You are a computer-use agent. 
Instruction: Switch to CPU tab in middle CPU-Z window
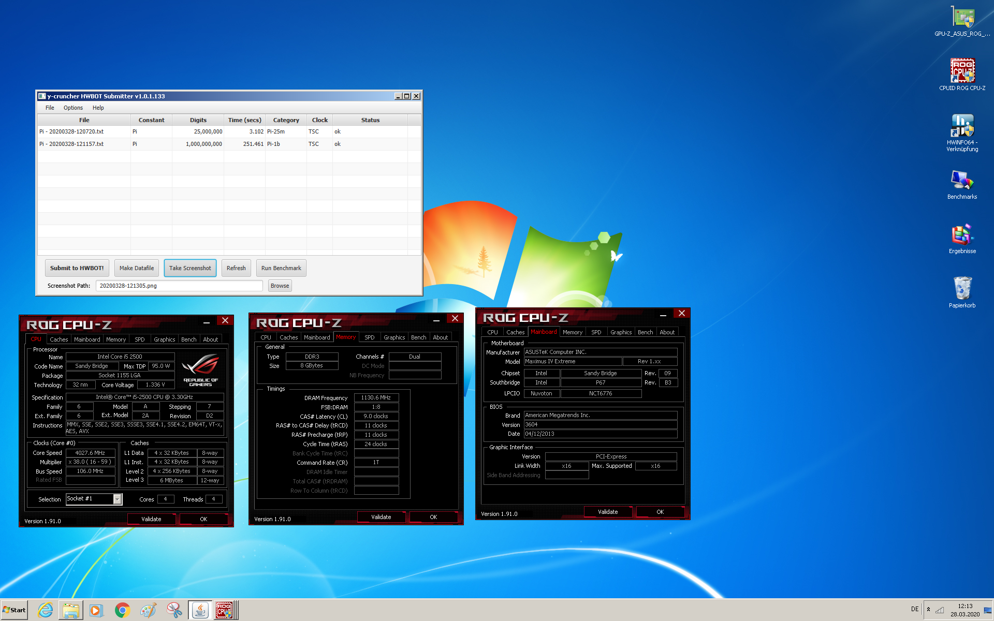click(x=266, y=337)
